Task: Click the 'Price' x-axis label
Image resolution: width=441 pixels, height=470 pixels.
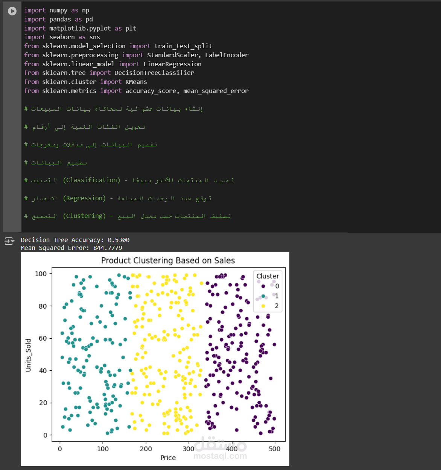Action: tap(168, 458)
